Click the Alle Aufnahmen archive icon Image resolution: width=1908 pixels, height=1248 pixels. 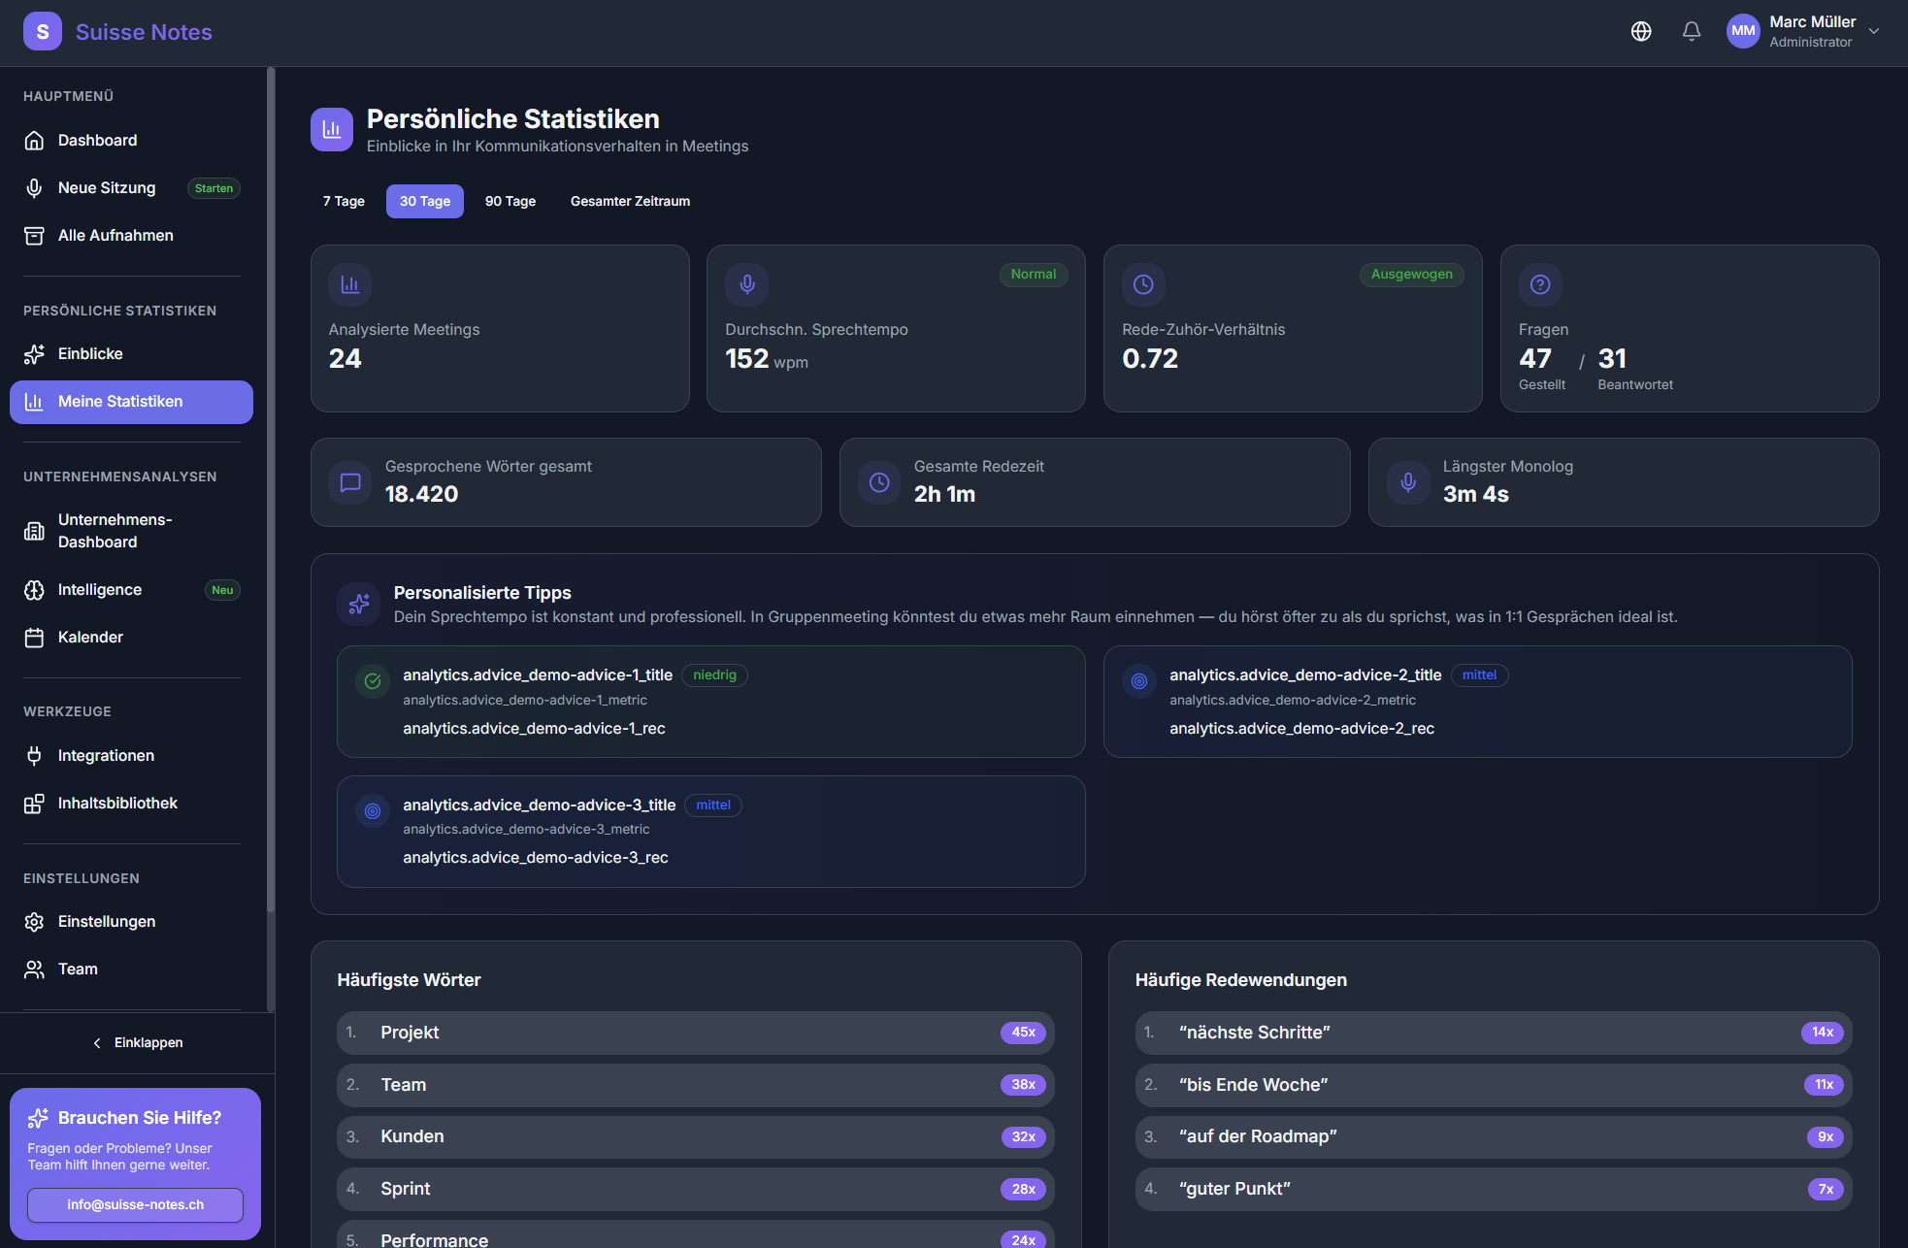34,236
